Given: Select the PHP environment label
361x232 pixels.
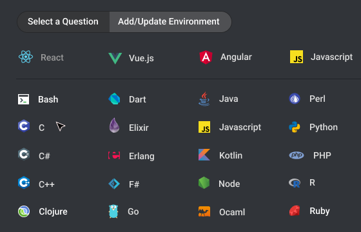Looking at the screenshot, I should [322, 155].
